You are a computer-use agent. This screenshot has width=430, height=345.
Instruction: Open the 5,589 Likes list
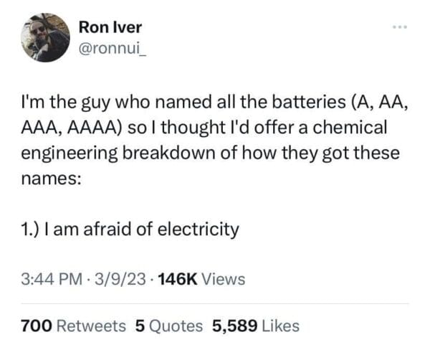(x=256, y=326)
